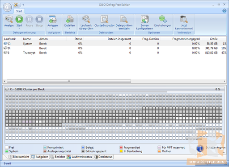Click the Stopp defragmentation button
The width and height of the screenshot is (229, 167).
point(39,19)
